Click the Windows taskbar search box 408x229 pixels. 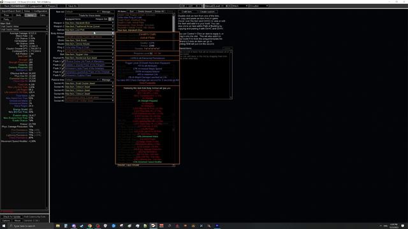31,226
